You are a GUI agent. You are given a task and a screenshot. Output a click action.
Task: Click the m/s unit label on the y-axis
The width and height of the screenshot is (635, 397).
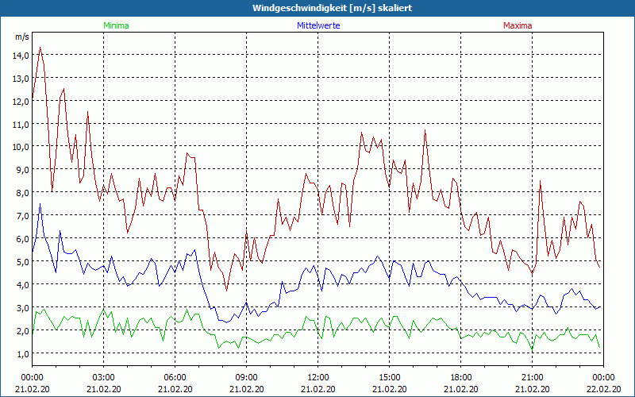(x=22, y=37)
